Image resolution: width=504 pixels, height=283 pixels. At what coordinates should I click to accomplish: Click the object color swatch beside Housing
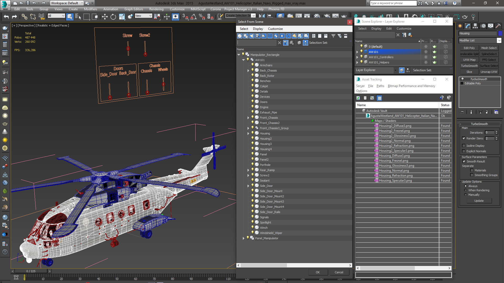pyautogui.click(x=500, y=33)
